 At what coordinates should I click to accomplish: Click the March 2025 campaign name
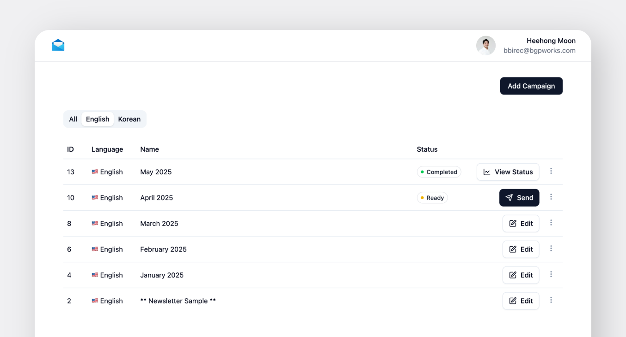coord(159,224)
